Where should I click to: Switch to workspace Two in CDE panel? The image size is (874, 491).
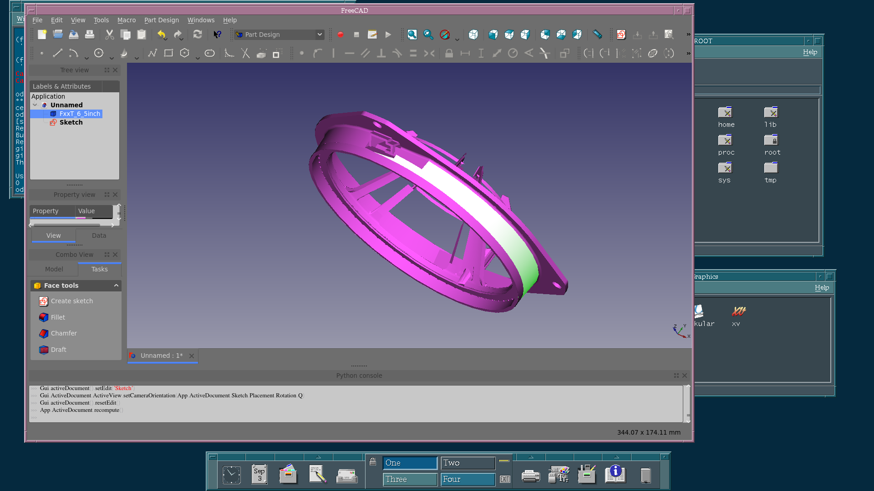(468, 463)
